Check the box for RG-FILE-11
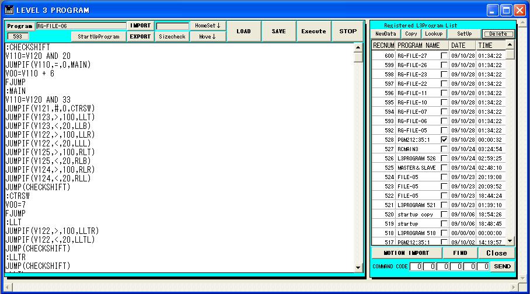Image resolution: width=530 pixels, height=294 pixels. tap(444, 93)
